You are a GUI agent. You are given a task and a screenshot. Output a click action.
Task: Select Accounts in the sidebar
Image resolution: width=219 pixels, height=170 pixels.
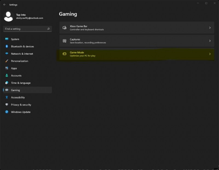(28, 76)
